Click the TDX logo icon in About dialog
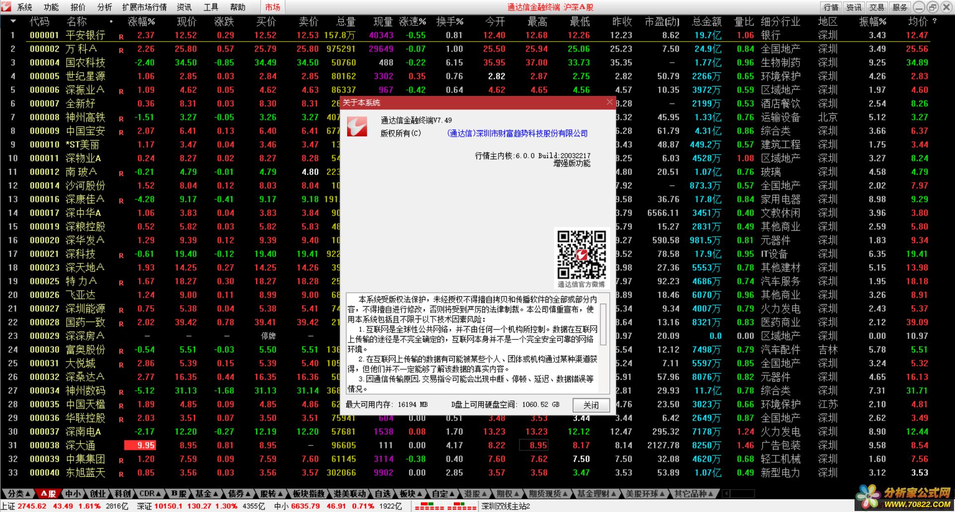 pos(357,127)
